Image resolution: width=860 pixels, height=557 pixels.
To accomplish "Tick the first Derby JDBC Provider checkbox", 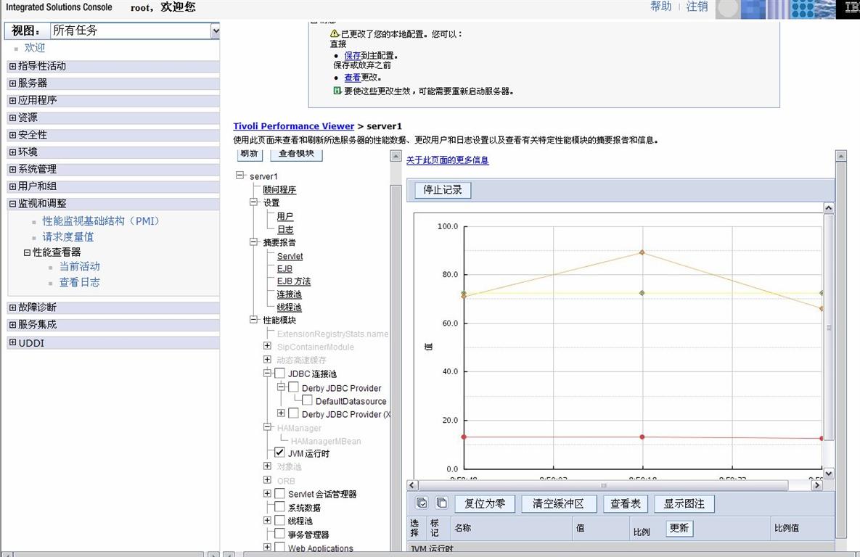I will [293, 387].
